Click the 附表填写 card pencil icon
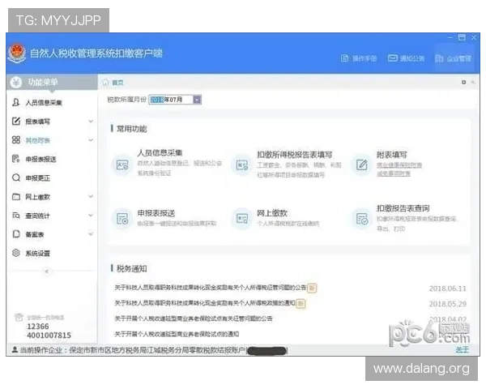 pos(362,165)
